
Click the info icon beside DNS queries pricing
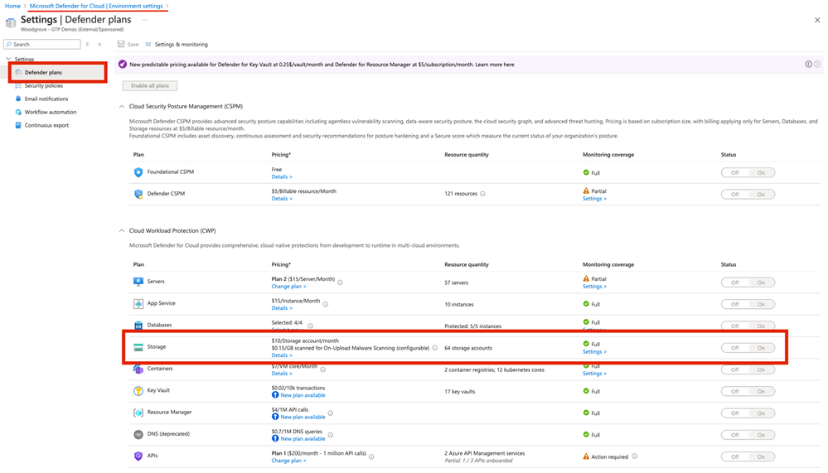pos(330,435)
